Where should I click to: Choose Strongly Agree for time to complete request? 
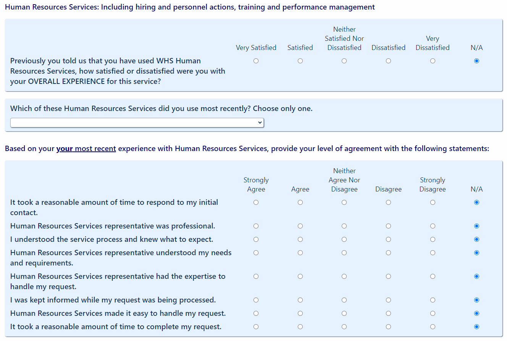coord(256,327)
